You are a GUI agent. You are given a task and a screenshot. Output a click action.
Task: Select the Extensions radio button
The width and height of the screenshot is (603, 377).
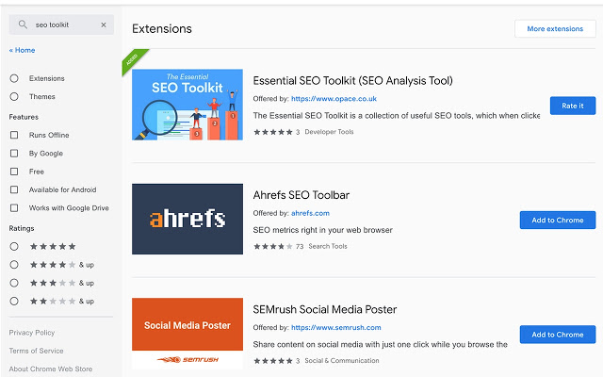14,78
